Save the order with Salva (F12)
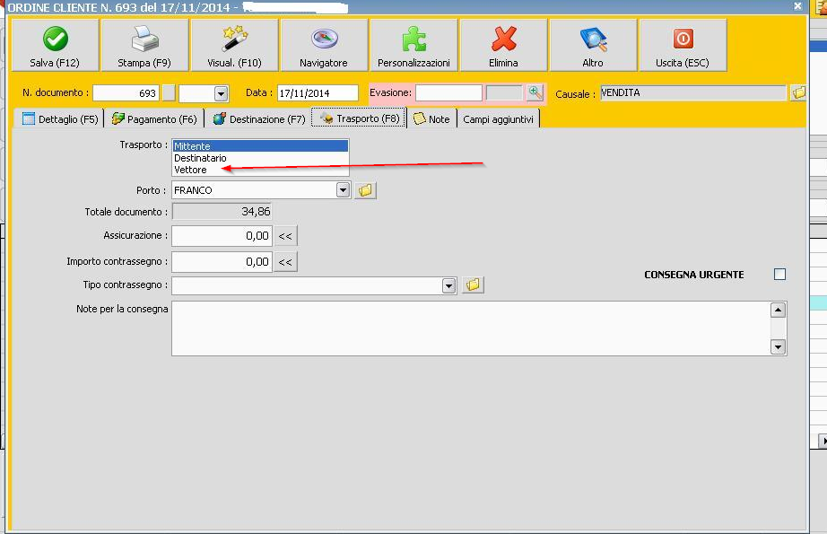The width and height of the screenshot is (827, 534). pyautogui.click(x=55, y=46)
